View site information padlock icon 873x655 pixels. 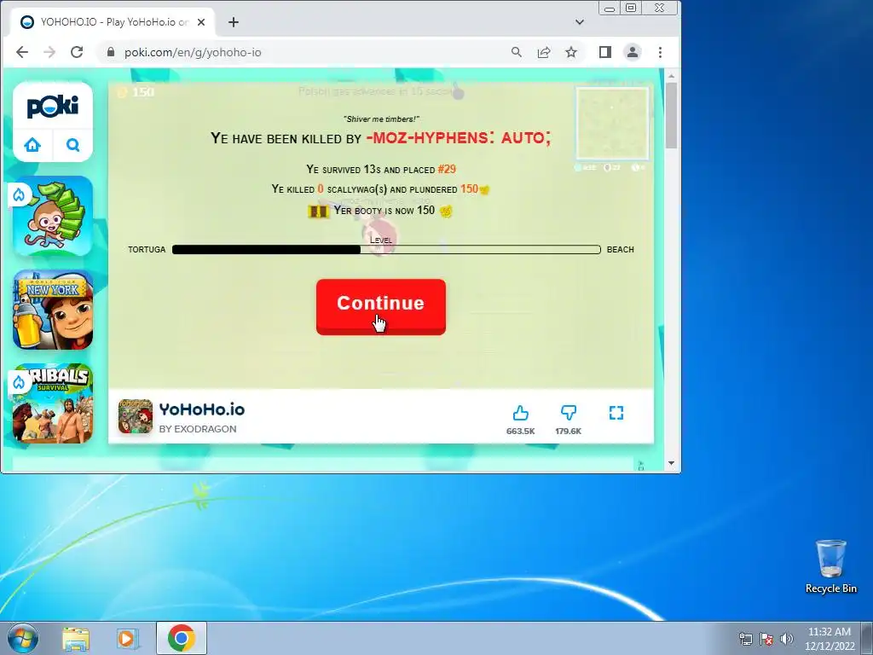[x=111, y=52]
